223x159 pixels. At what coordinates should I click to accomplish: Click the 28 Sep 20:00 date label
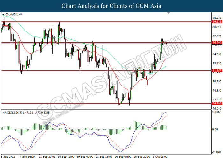point(142,157)
